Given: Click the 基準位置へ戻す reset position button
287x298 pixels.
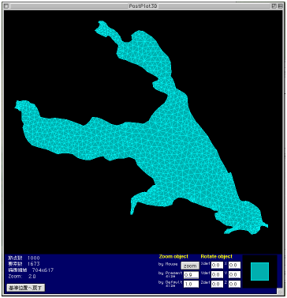Looking at the screenshot, I should point(26,288).
